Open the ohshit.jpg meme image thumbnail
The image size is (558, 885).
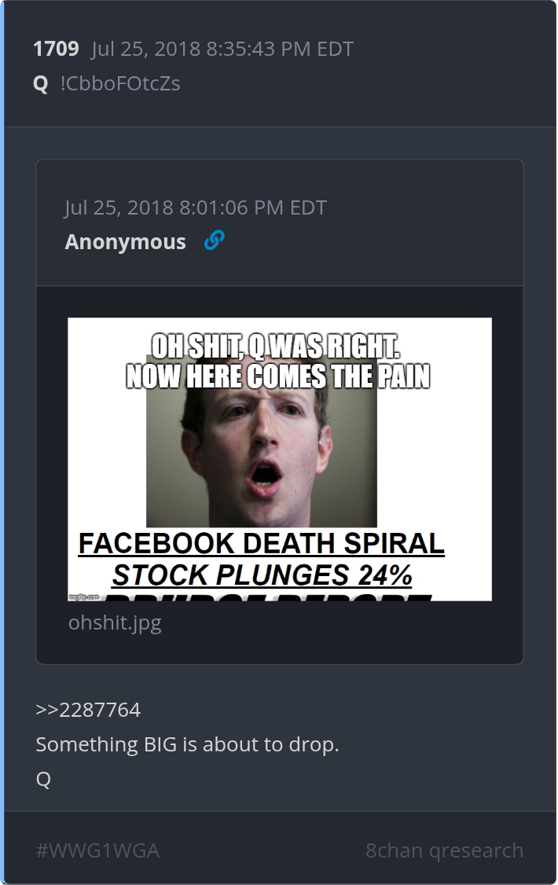pos(280,460)
